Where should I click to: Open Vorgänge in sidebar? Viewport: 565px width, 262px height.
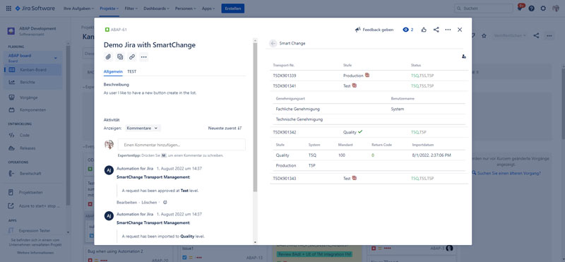tap(32, 97)
